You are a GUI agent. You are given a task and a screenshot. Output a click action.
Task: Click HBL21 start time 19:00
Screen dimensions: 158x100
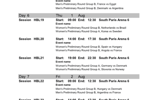[x=72, y=58]
